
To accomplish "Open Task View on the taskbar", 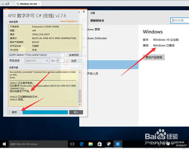I will pyautogui.click(x=72, y=144).
